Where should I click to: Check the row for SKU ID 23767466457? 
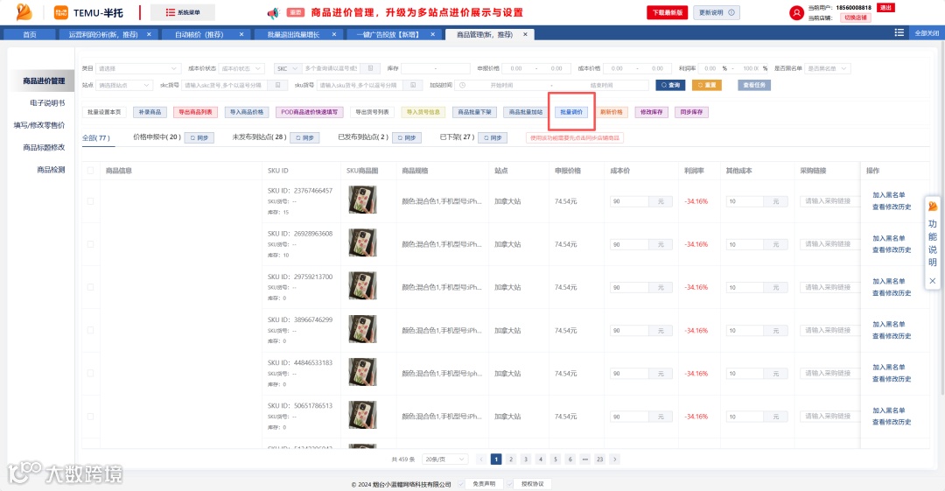pyautogui.click(x=90, y=201)
